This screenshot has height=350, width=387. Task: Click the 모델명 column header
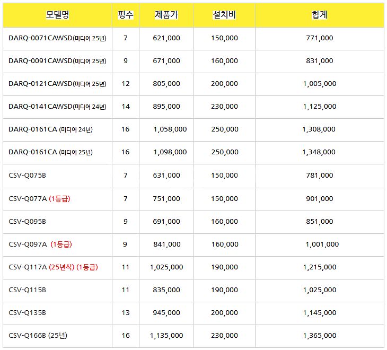(57, 15)
